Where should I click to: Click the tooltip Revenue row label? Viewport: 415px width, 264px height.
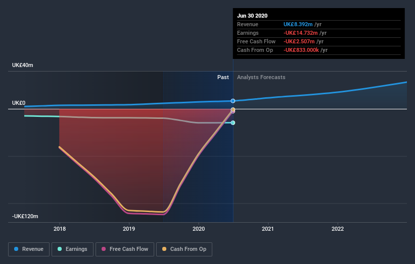pos(248,24)
